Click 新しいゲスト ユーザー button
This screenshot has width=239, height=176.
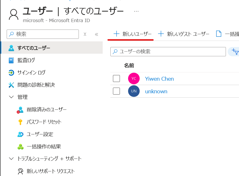[x=184, y=34]
